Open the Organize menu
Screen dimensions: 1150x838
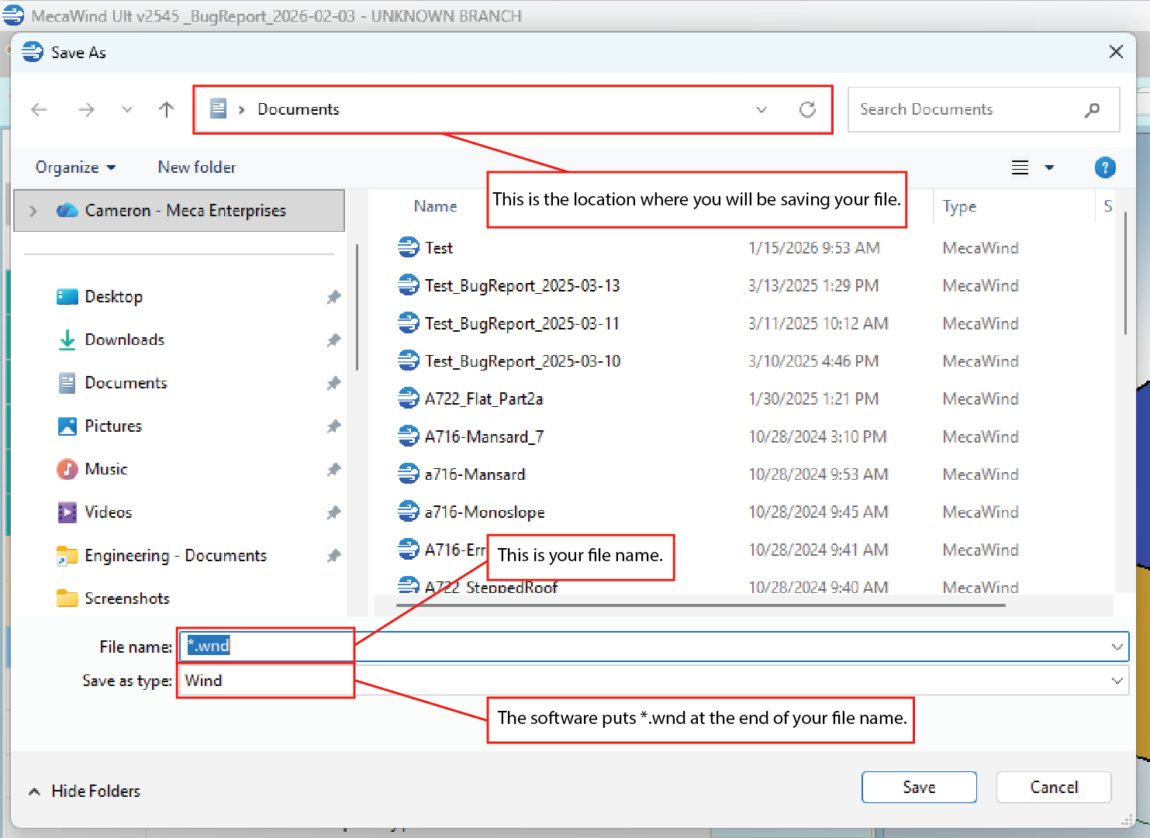(75, 167)
